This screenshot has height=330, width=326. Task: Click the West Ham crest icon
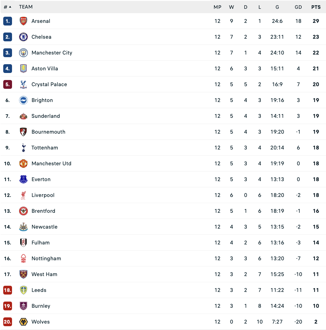[x=23, y=274]
